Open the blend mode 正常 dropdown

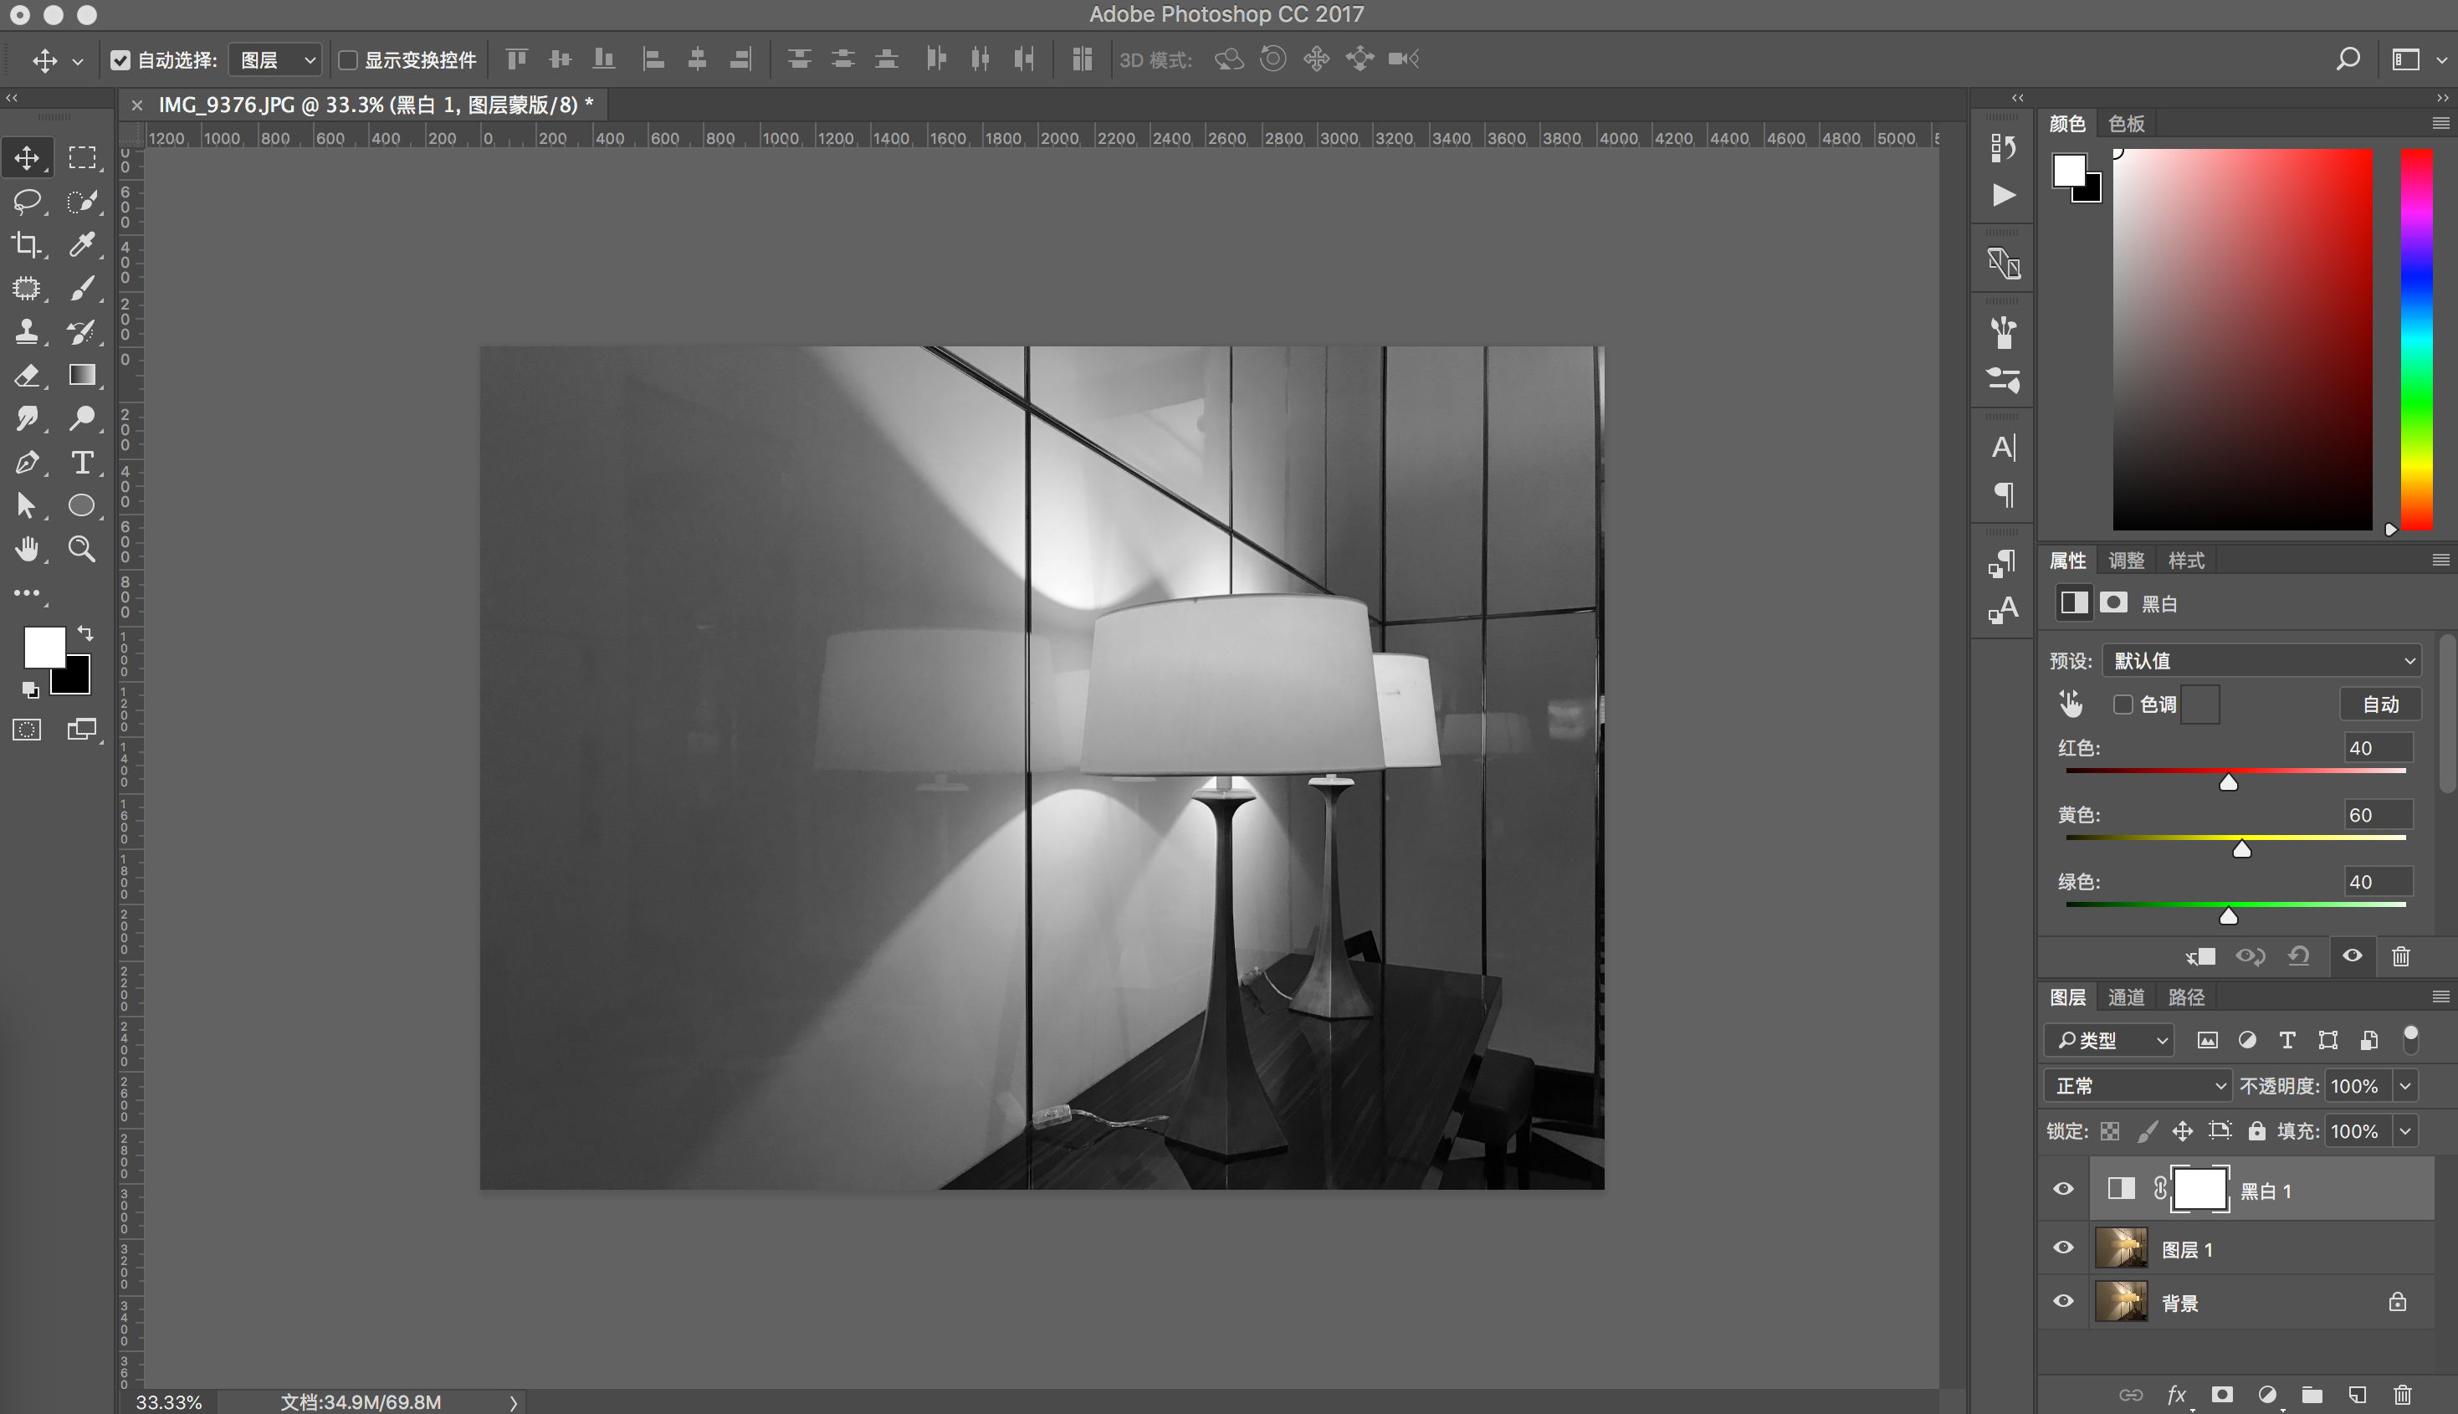point(2138,1086)
